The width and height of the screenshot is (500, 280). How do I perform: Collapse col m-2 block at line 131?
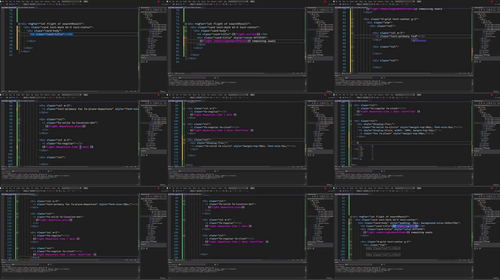pyautogui.click(x=17, y=232)
